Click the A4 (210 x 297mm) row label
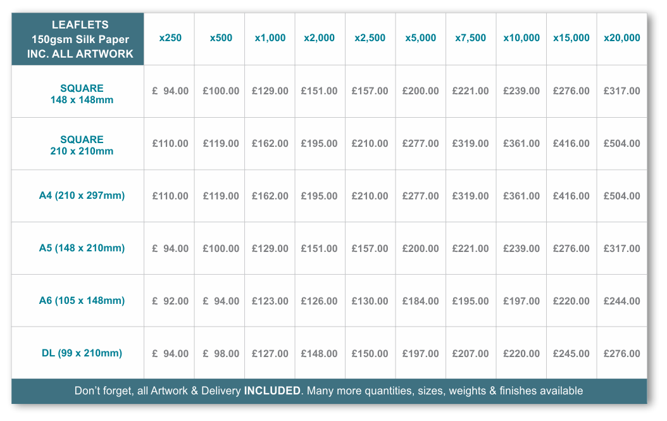 pos(82,196)
